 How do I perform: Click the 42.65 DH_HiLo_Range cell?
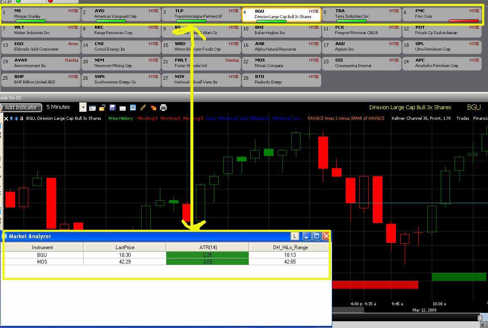point(290,262)
